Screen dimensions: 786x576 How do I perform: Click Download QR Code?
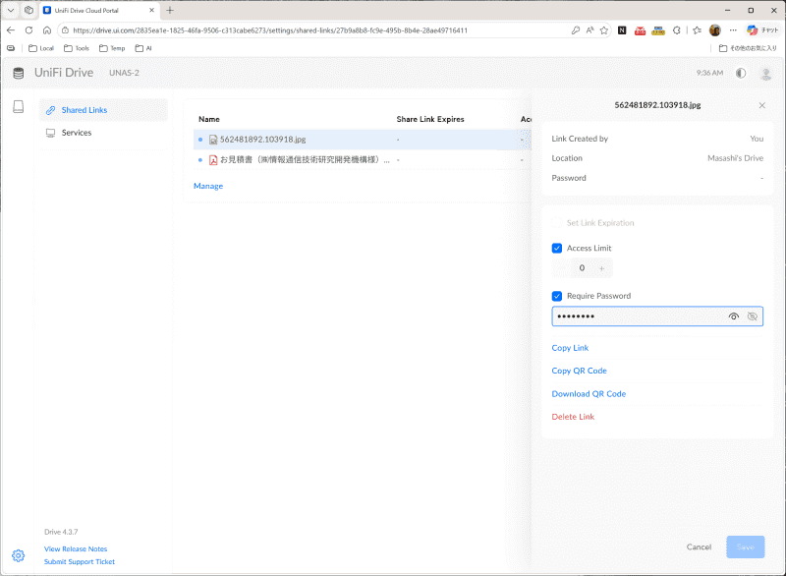589,394
